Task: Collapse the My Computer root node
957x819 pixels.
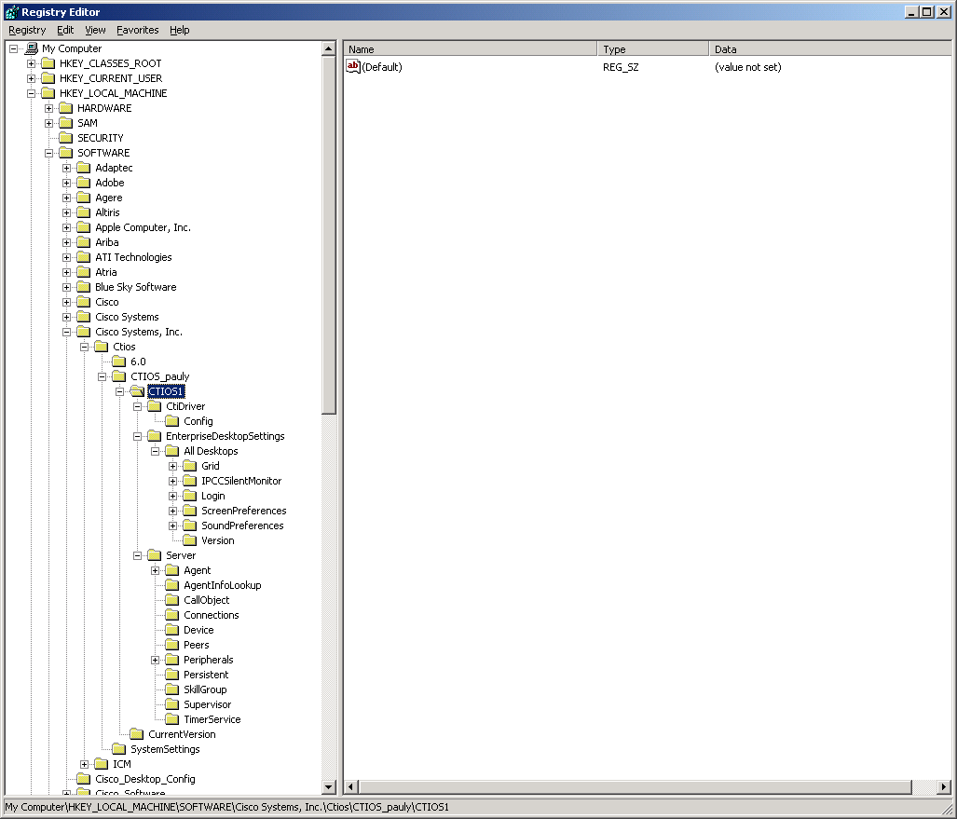Action: coord(13,48)
